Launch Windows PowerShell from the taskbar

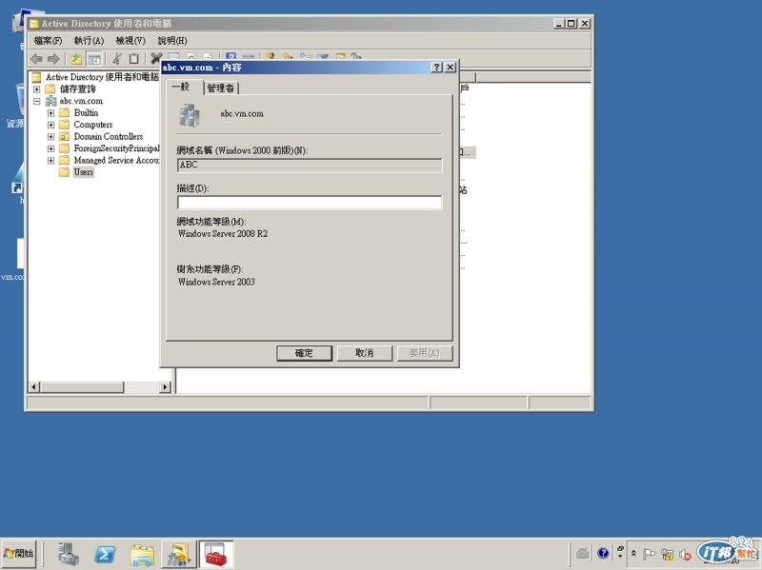tap(105, 554)
